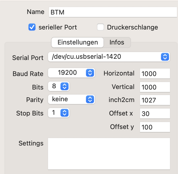
Task: Click the Offset x field
Action: tap(155, 113)
